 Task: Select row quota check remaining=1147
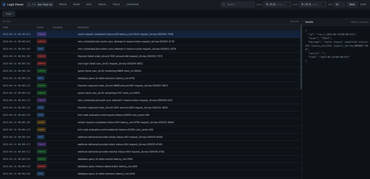150,93
